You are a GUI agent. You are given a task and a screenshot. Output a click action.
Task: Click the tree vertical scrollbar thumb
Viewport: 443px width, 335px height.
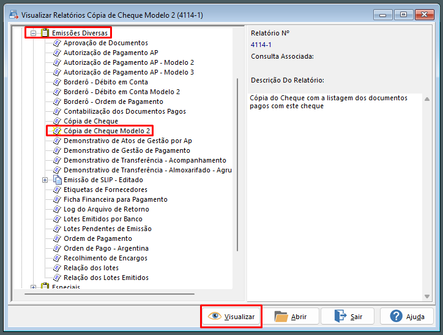tap(237, 165)
